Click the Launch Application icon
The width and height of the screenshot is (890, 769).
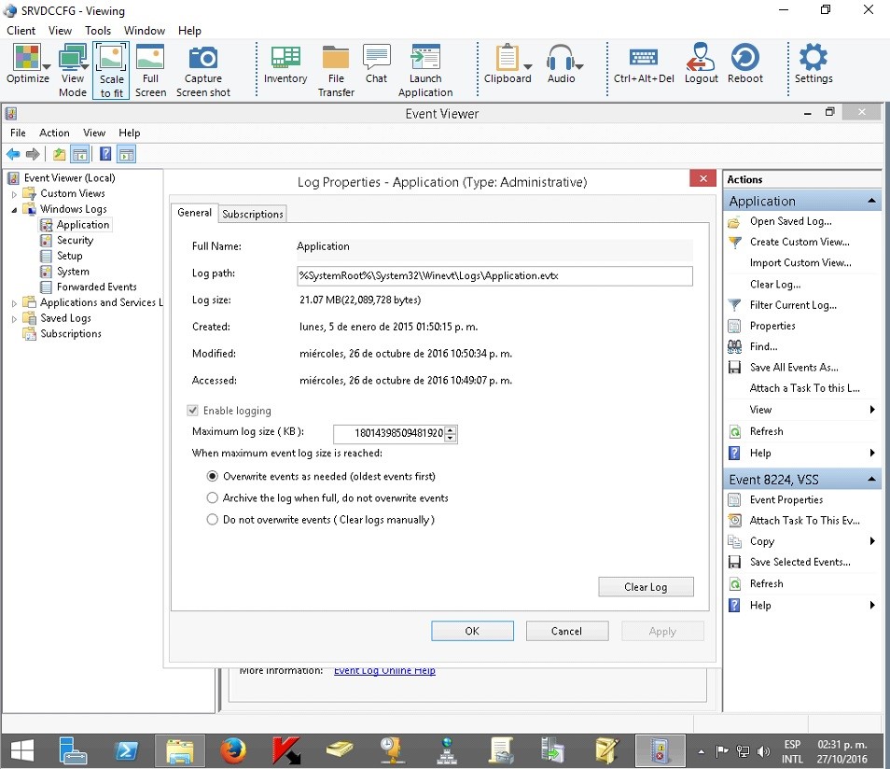425,60
